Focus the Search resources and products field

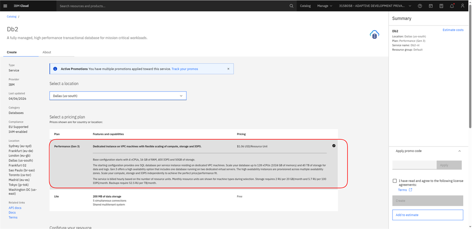[173, 6]
